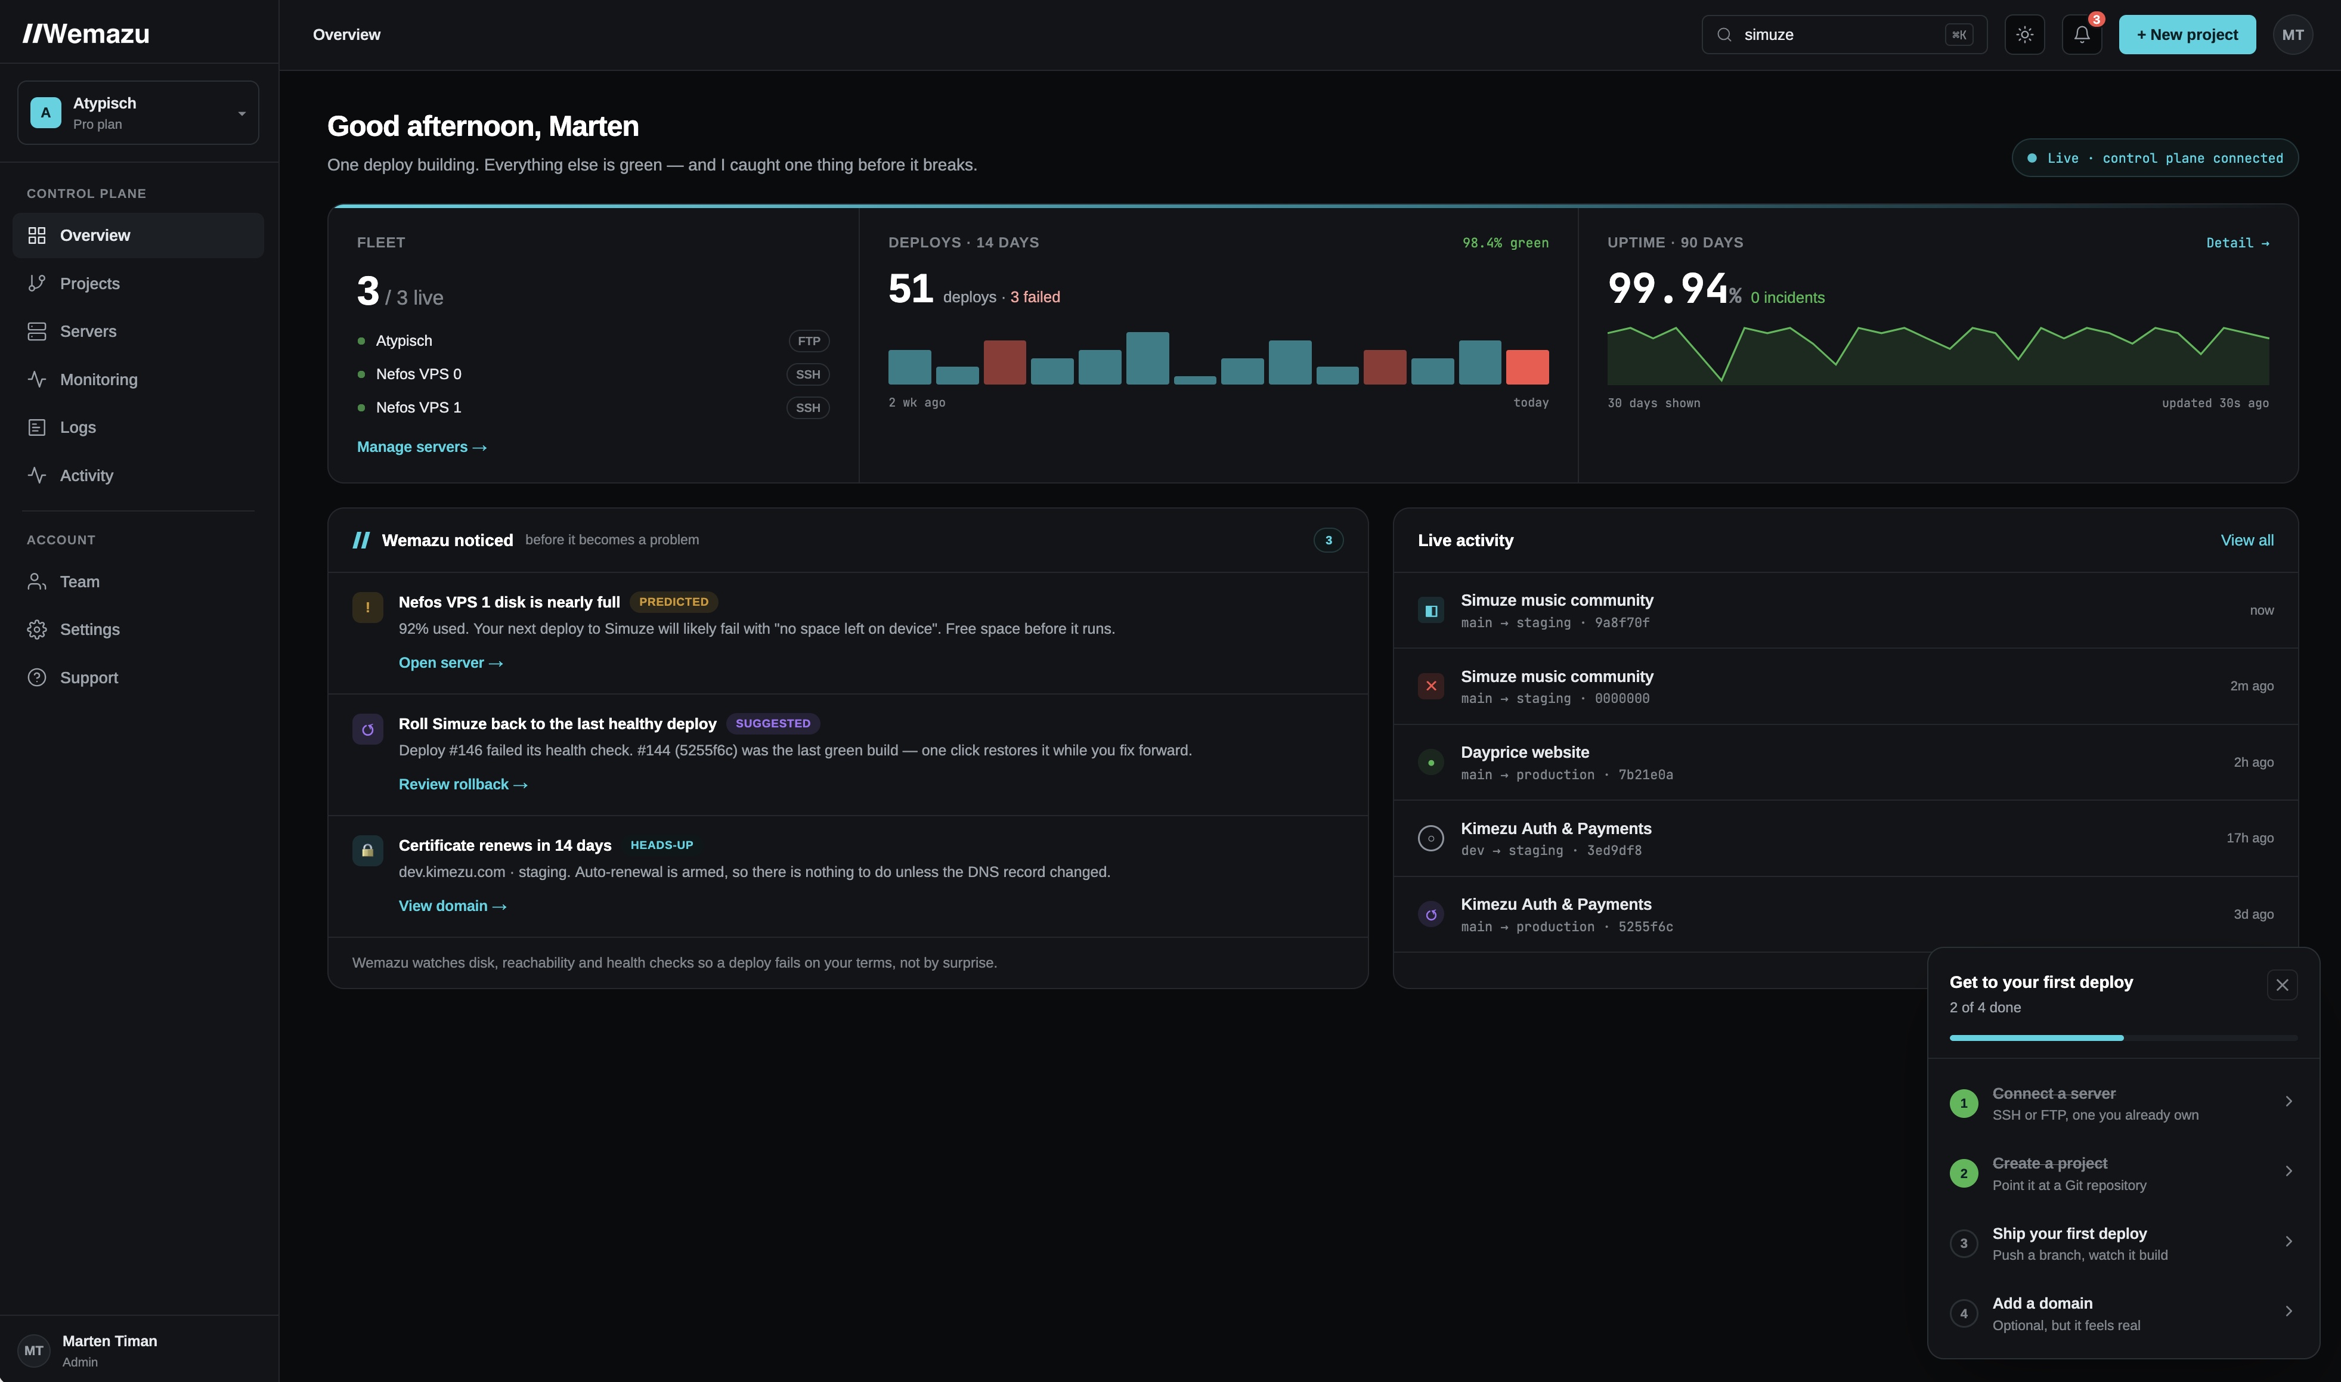Click the Atypisch workspace avatar icon
This screenshot has width=2341, height=1382.
point(46,113)
